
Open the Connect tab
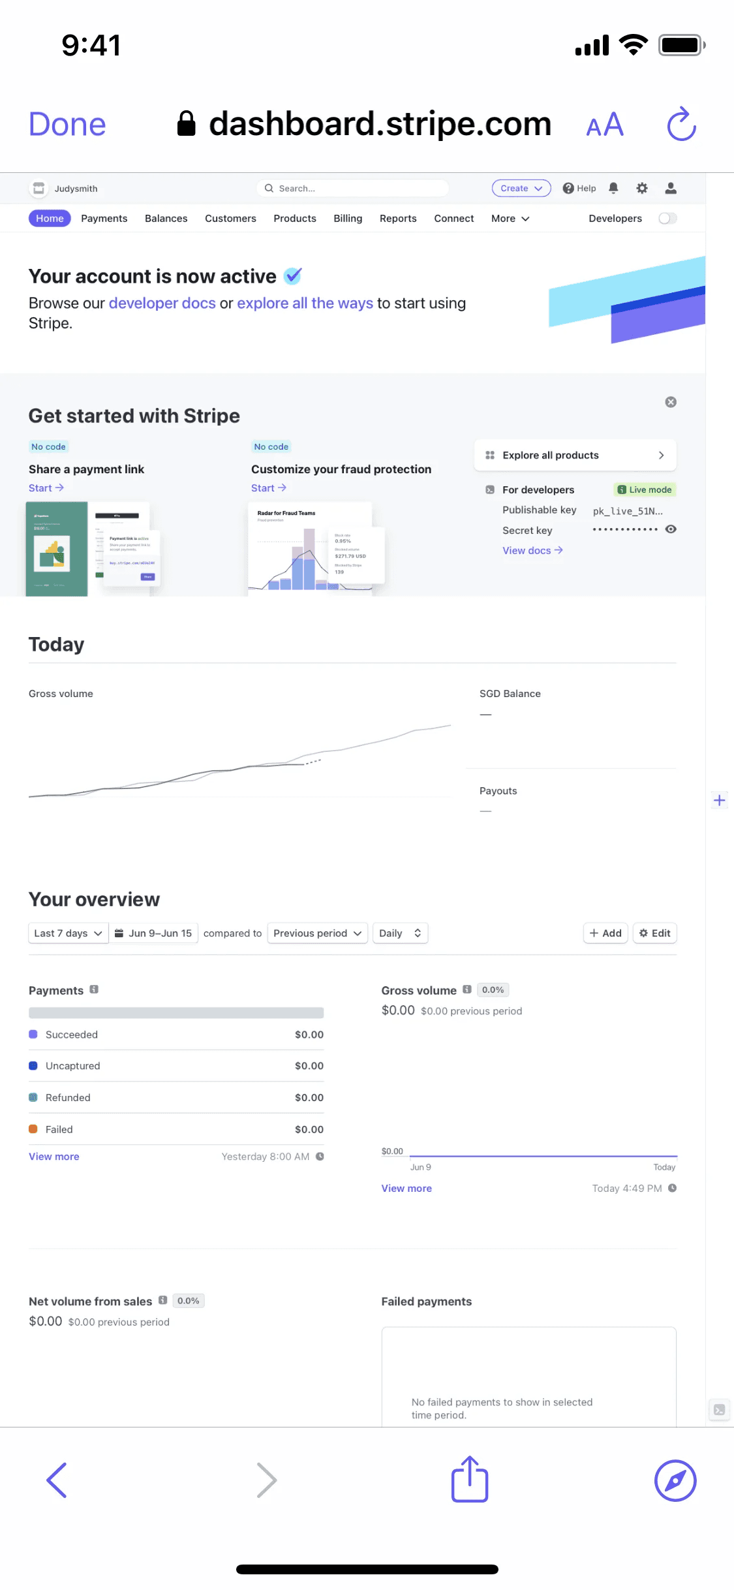454,219
